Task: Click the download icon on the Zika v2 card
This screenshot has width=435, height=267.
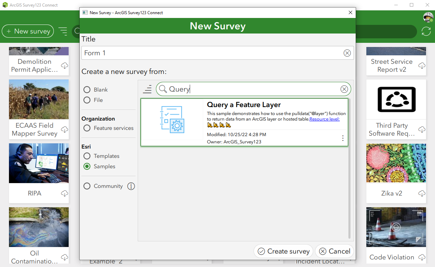Action: tap(422, 193)
